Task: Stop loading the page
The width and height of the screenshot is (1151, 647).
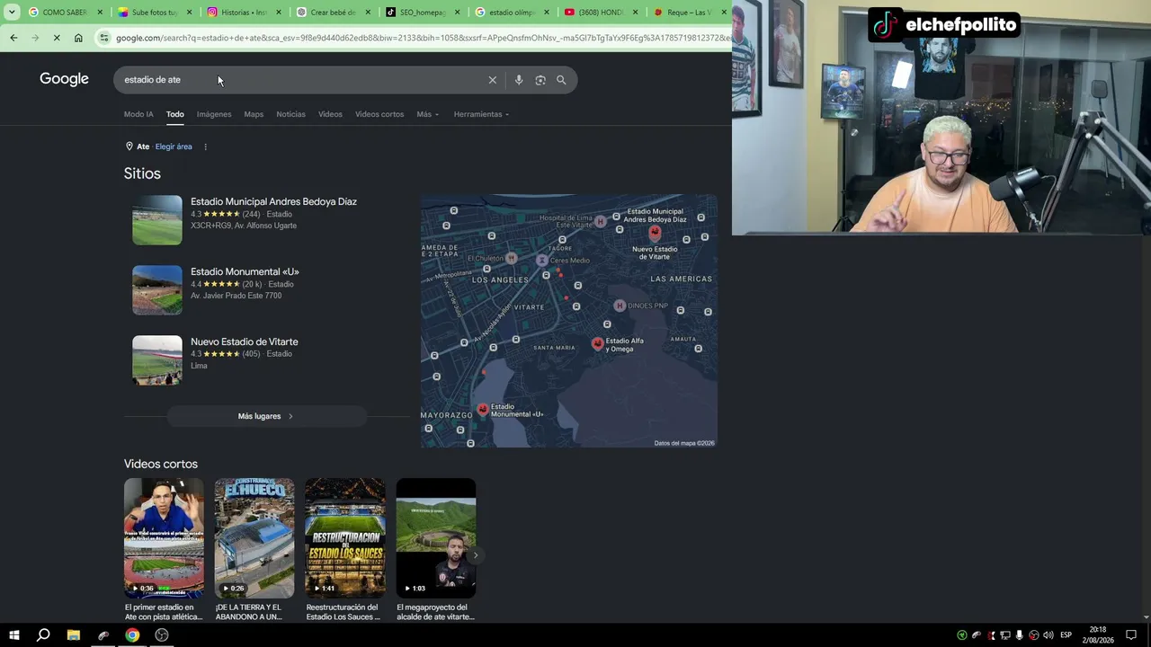Action: pyautogui.click(x=57, y=38)
